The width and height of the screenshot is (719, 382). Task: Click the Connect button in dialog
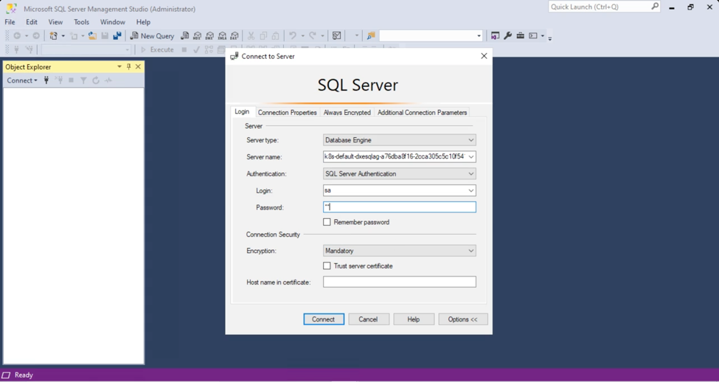pyautogui.click(x=324, y=319)
